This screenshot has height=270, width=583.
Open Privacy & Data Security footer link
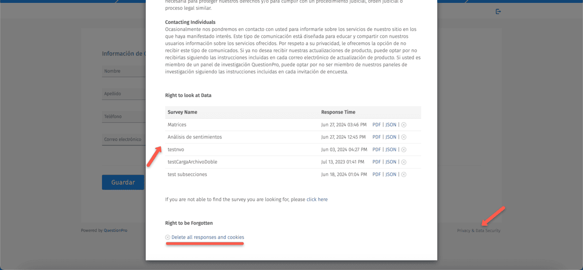coord(479,231)
